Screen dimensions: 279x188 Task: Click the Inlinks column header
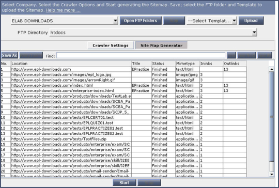coord(211,64)
